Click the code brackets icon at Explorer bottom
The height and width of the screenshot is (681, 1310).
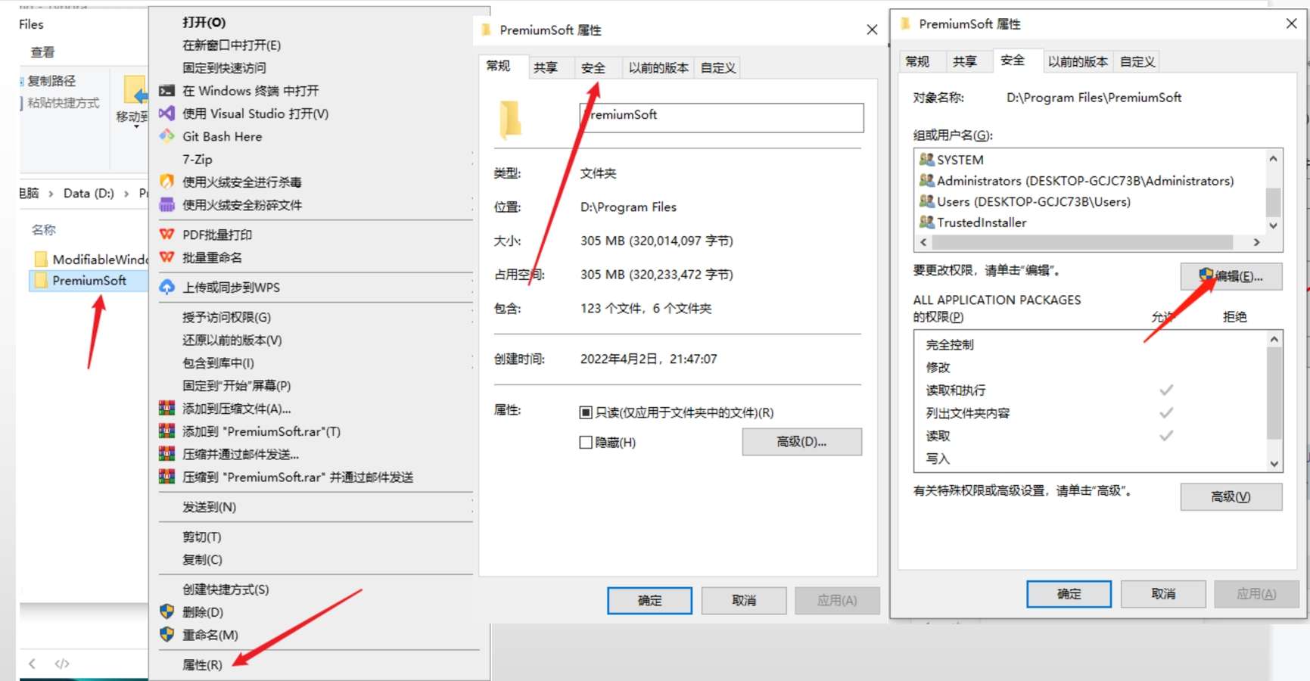62,664
